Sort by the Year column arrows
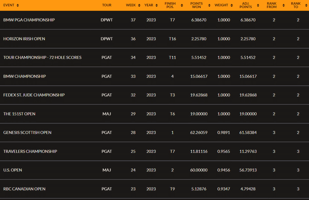The width and height of the screenshot is (309, 200). click(x=157, y=5)
